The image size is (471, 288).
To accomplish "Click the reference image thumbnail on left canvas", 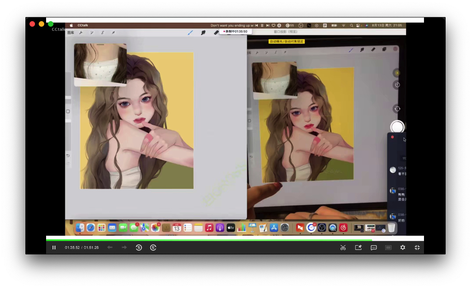I will point(100,65).
